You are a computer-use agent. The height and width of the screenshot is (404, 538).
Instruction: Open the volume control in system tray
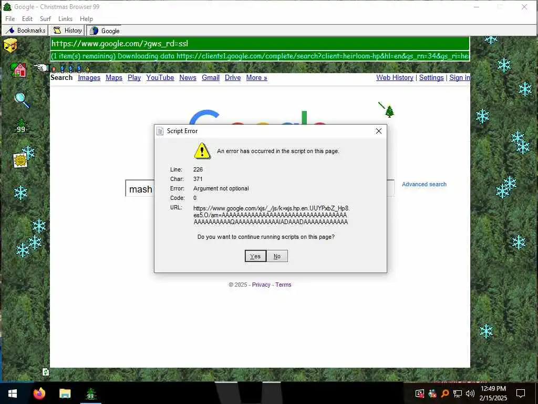pos(470,393)
